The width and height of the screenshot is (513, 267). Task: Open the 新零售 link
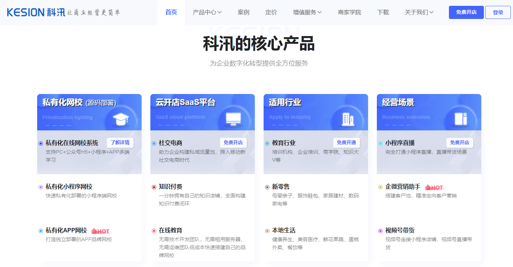[281, 186]
